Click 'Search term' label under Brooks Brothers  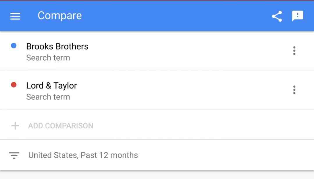point(48,58)
